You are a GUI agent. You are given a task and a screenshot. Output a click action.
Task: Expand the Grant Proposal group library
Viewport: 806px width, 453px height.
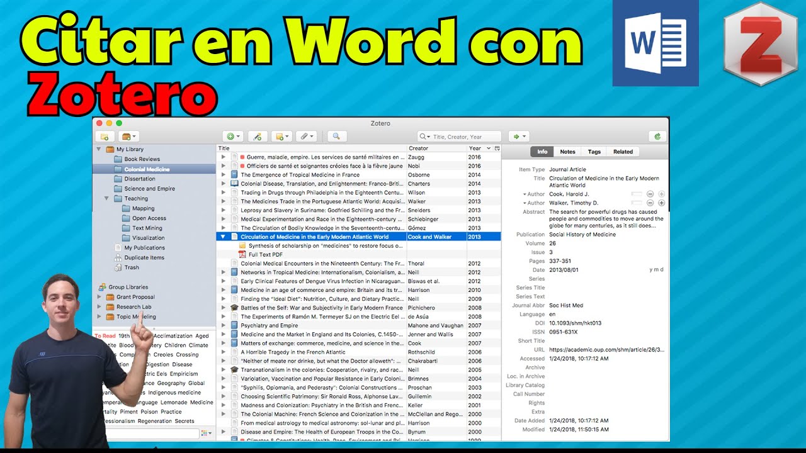(x=99, y=297)
